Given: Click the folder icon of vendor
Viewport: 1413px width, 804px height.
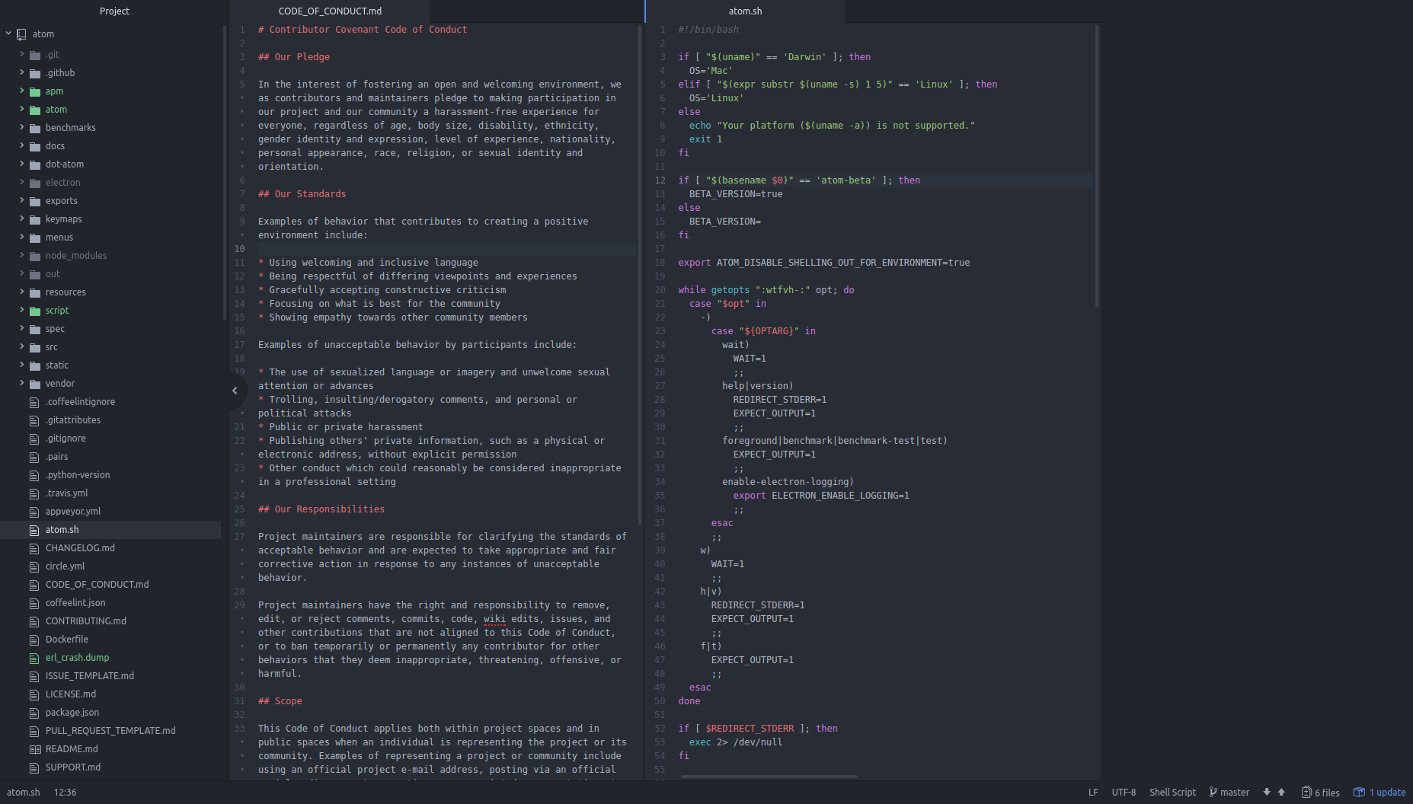Looking at the screenshot, I should point(34,384).
